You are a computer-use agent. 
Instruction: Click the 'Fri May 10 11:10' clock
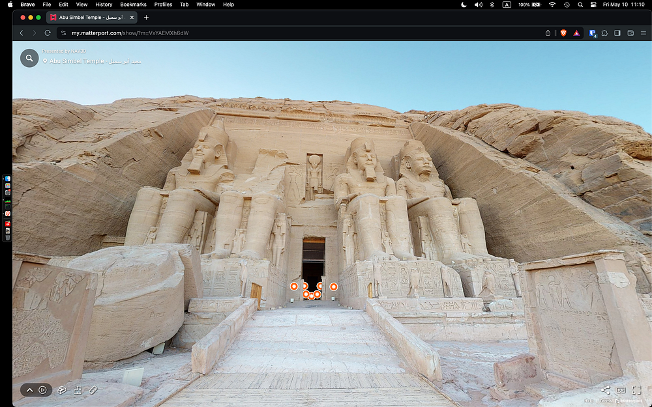623,5
